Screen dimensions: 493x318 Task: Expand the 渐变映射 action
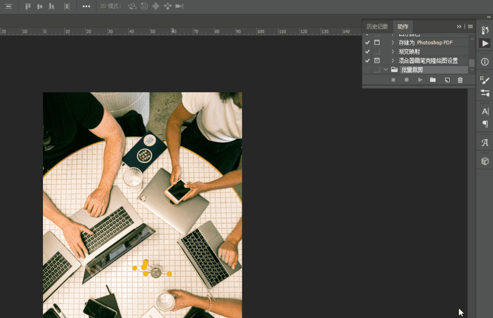pos(392,52)
